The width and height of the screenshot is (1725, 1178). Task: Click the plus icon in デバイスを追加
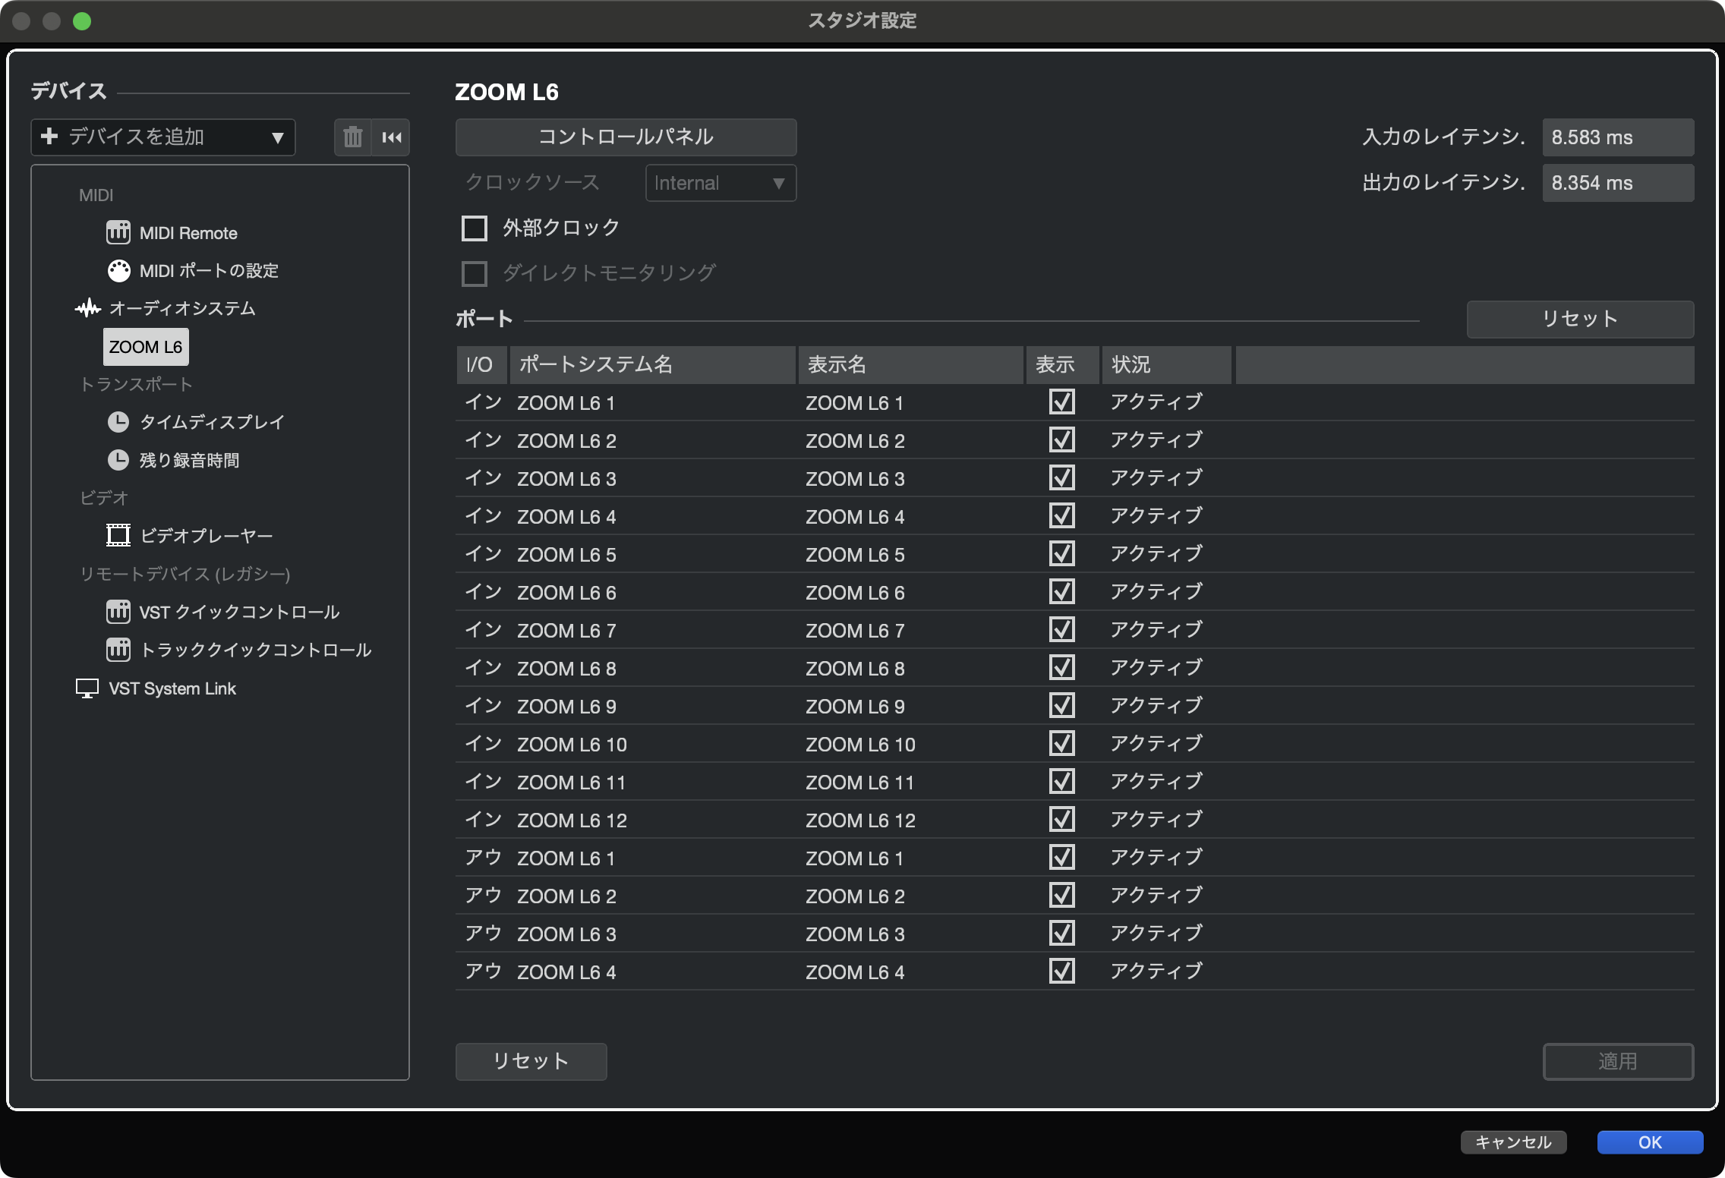[49, 137]
